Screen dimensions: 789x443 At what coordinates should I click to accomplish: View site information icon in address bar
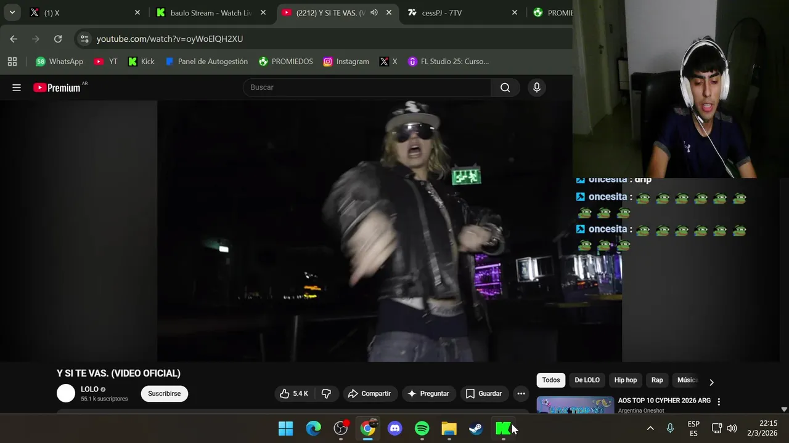(x=84, y=39)
